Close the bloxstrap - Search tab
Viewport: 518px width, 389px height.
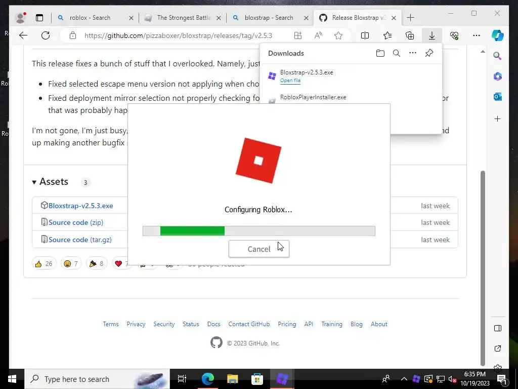pos(306,18)
